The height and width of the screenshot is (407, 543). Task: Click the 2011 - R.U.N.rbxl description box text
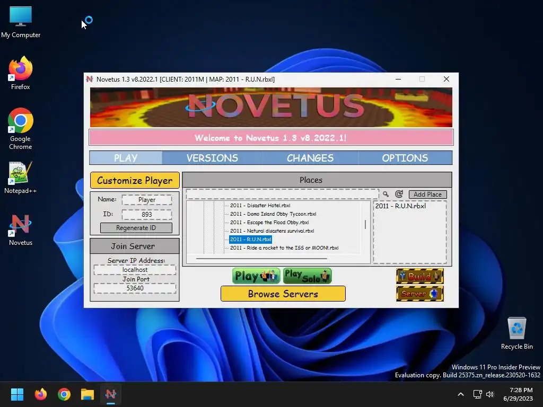point(401,206)
